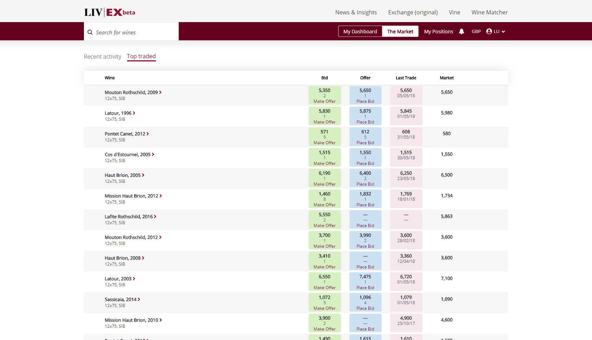Click Make Offer for Mouton Rothschild 2009
592x340 pixels.
coord(324,101)
